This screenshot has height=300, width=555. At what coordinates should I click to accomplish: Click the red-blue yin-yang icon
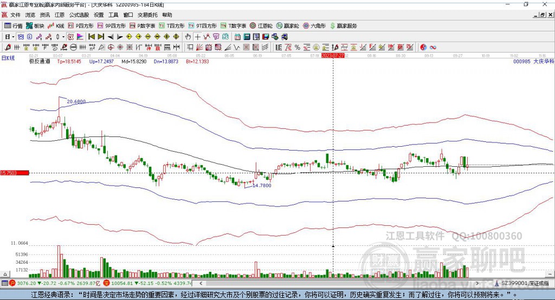point(423,47)
